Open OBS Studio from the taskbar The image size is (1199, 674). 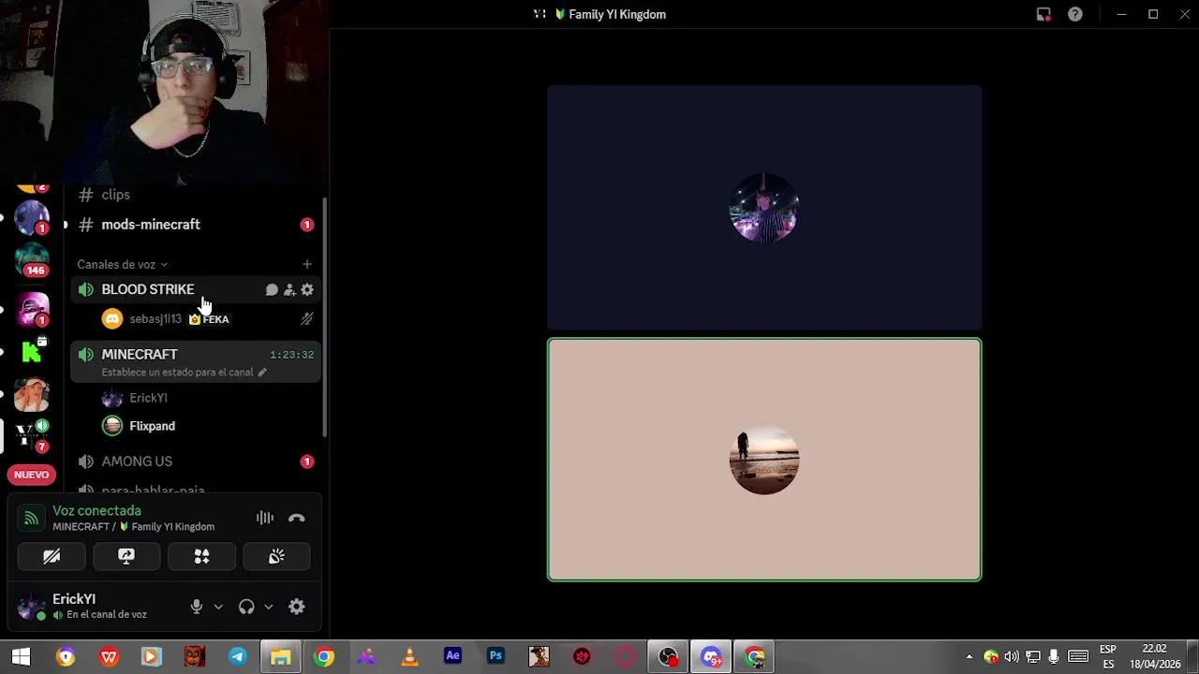(668, 657)
